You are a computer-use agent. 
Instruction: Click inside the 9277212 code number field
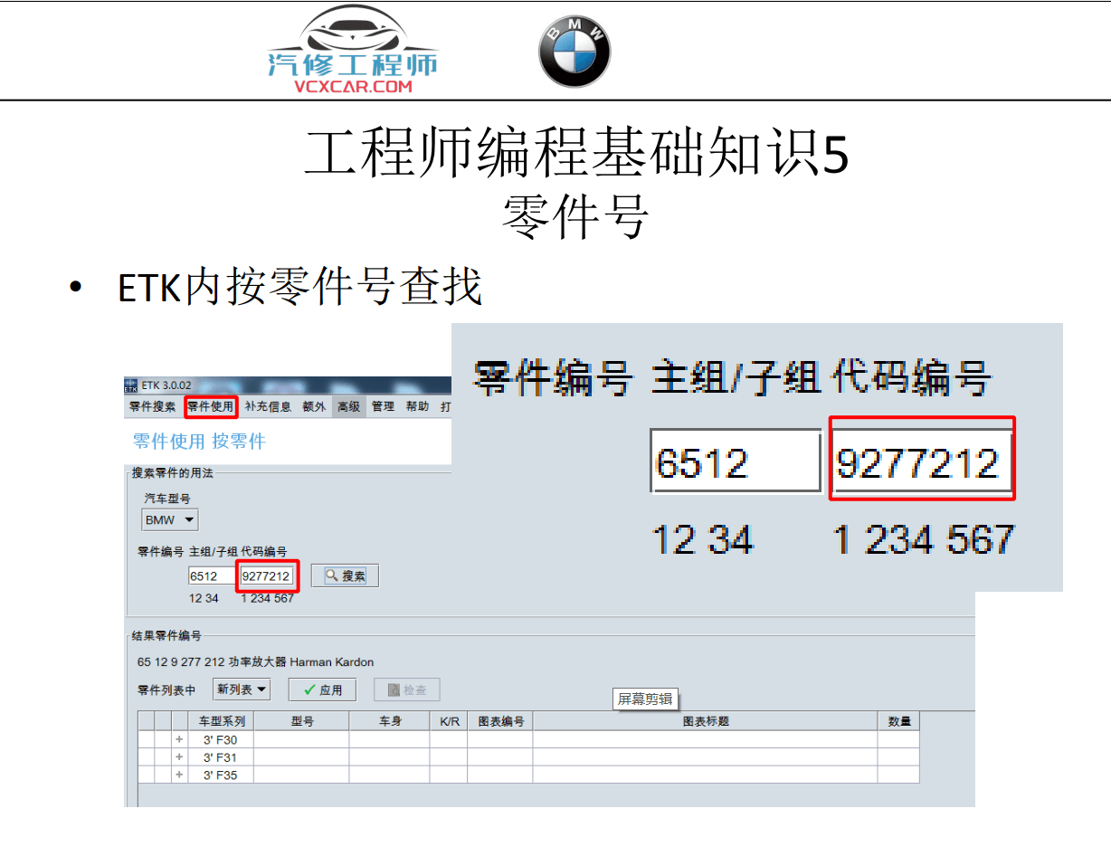pyautogui.click(x=266, y=575)
